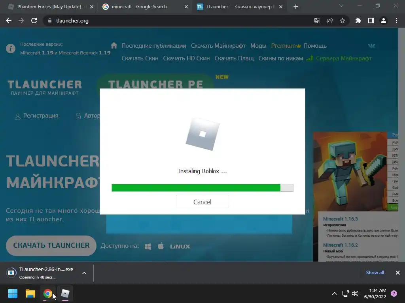Go back using browser back arrow
The width and height of the screenshot is (405, 303).
(x=9, y=21)
